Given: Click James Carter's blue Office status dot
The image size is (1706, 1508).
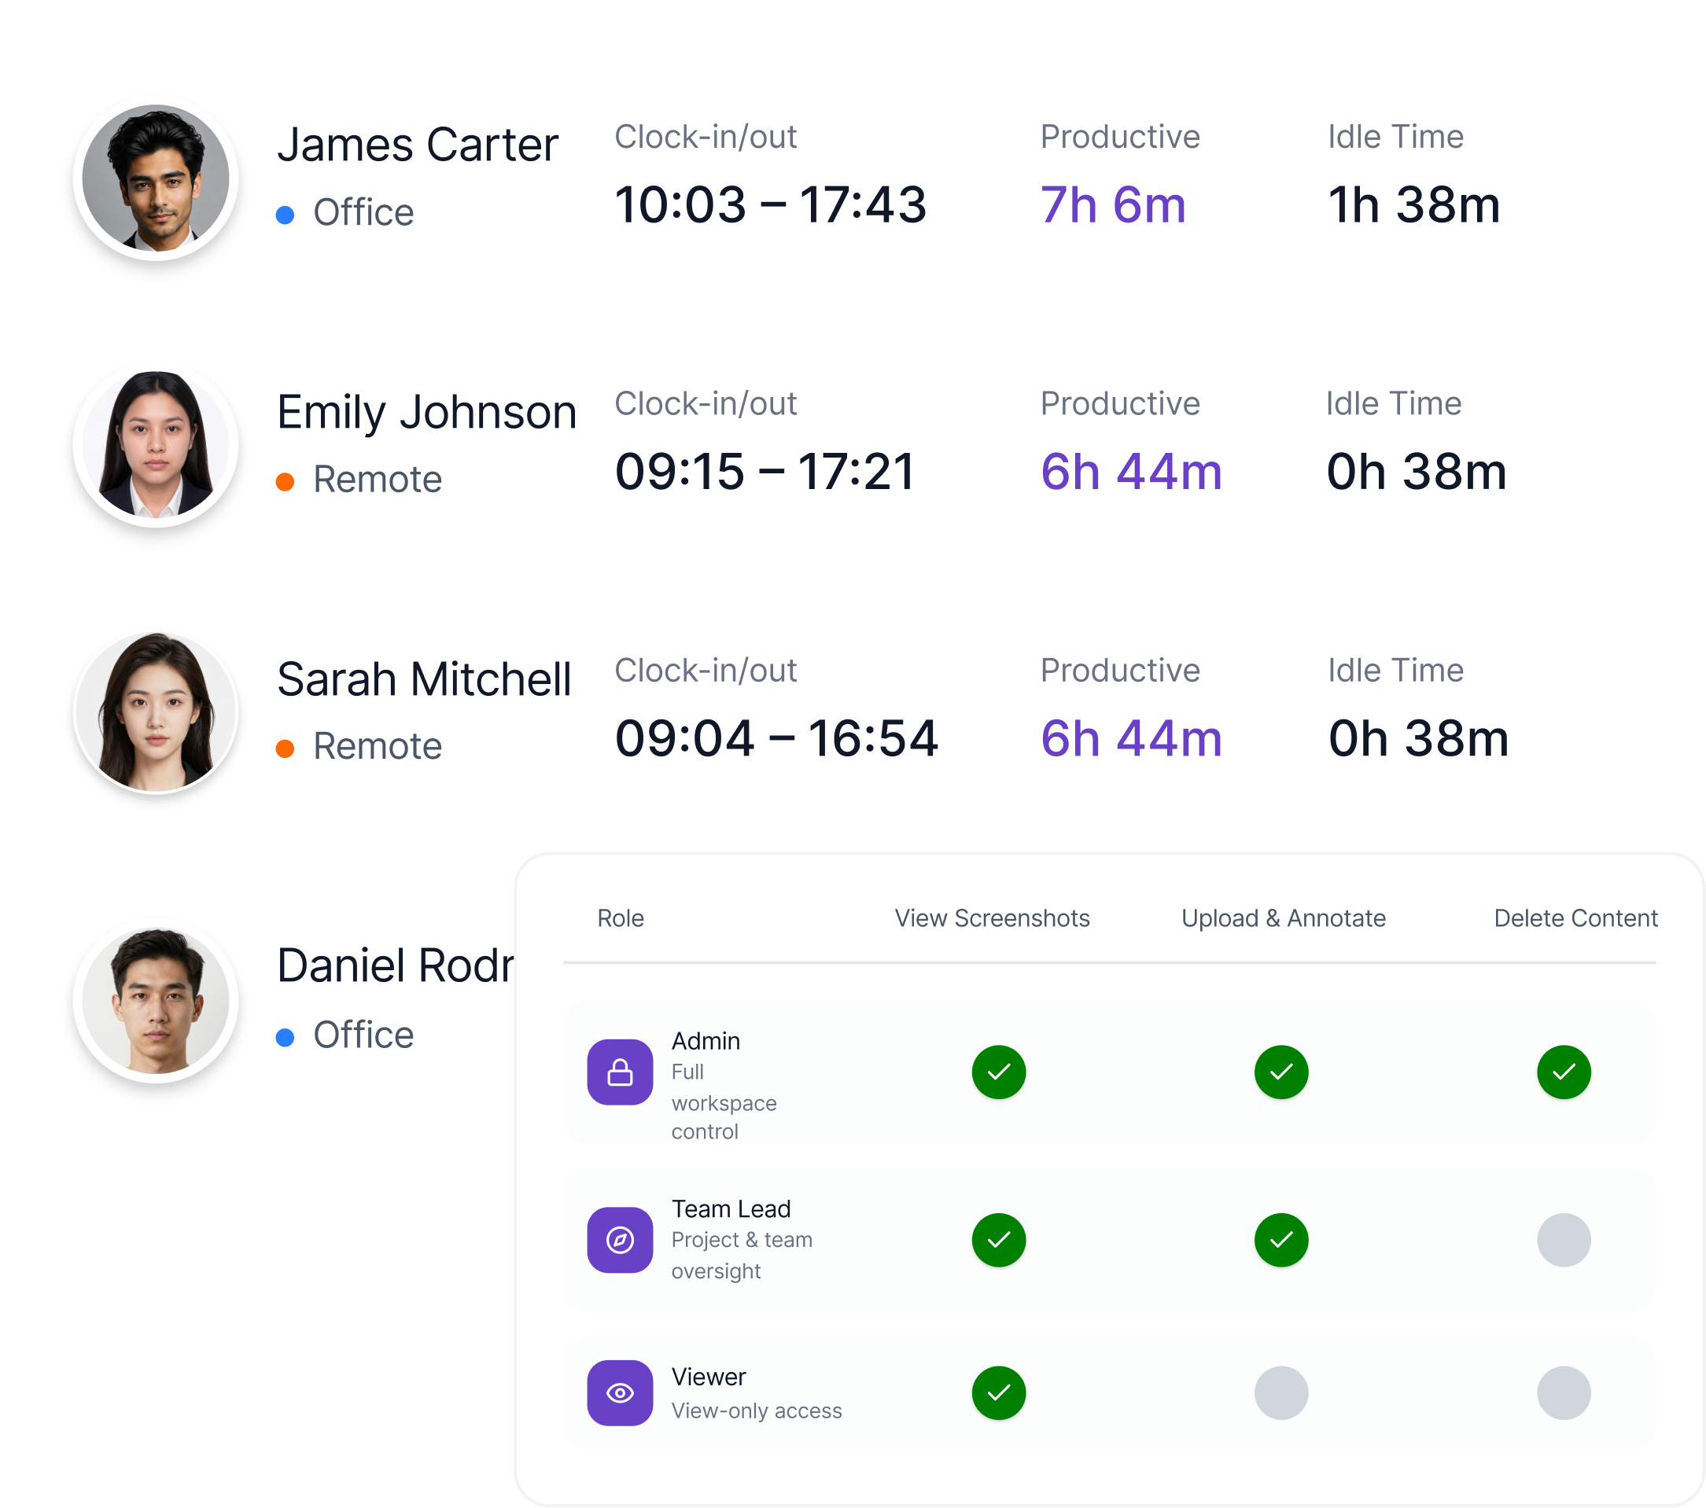Looking at the screenshot, I should tap(285, 215).
